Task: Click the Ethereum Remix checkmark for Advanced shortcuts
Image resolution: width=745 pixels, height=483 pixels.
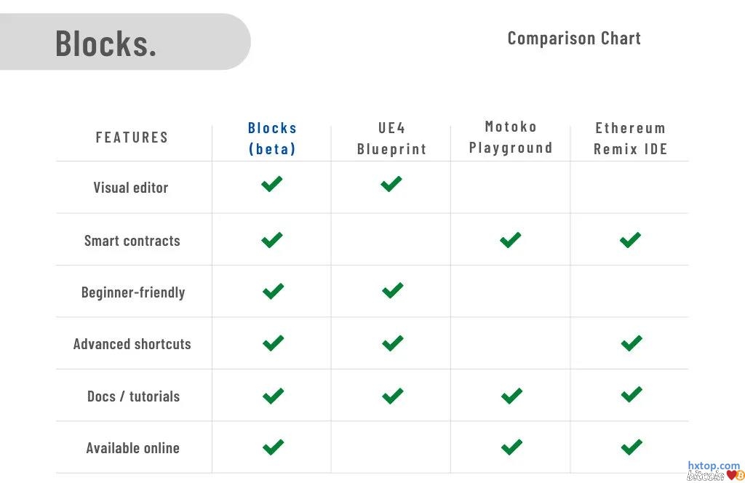Action: tap(632, 343)
